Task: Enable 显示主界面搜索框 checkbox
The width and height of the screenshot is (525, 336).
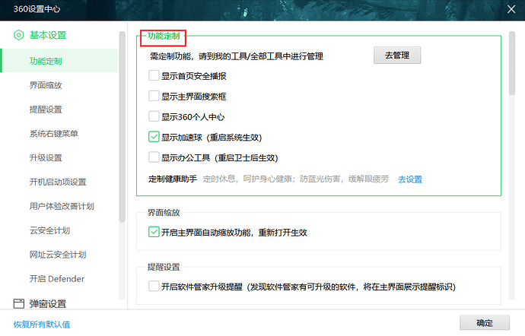Action: tap(154, 97)
